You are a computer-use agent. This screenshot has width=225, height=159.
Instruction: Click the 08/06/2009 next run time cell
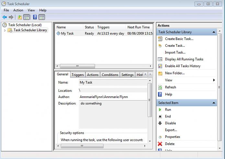point(140,33)
